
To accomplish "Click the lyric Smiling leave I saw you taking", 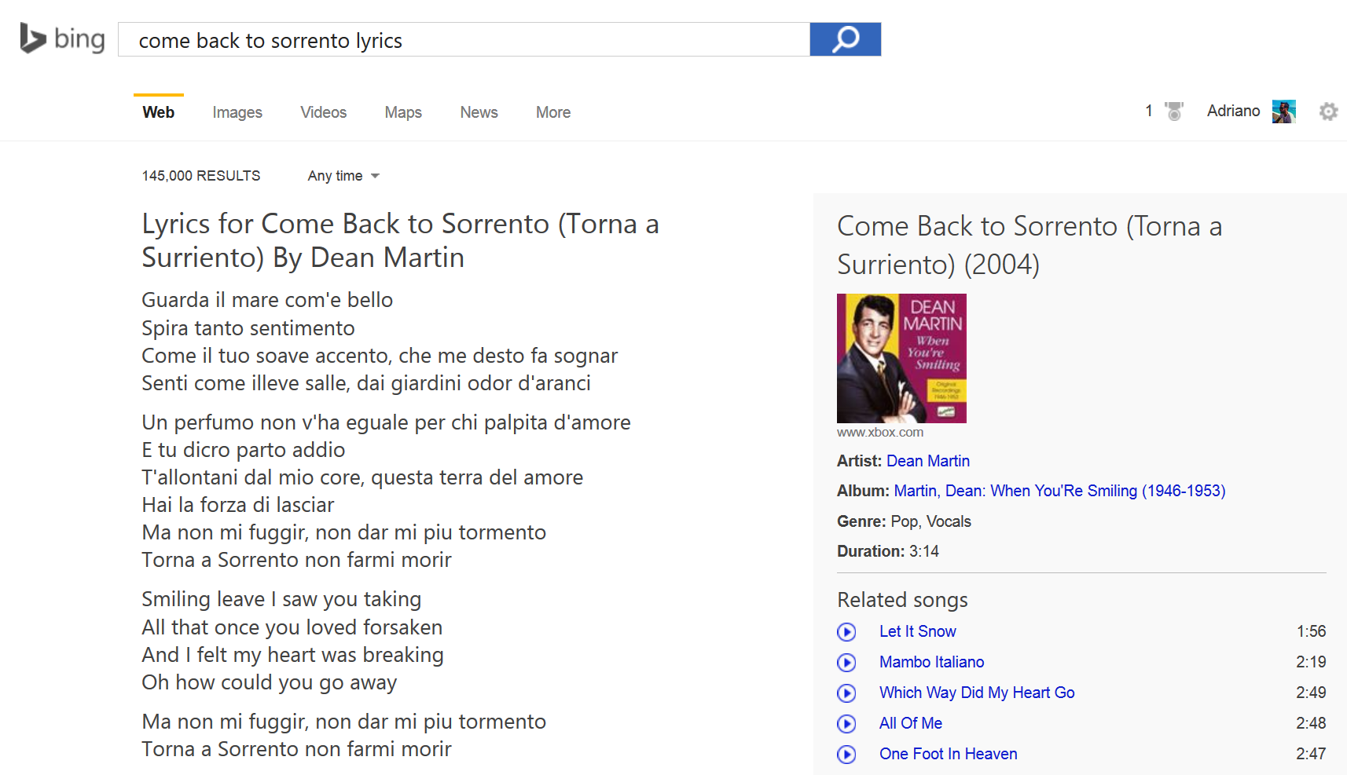I will click(x=281, y=599).
